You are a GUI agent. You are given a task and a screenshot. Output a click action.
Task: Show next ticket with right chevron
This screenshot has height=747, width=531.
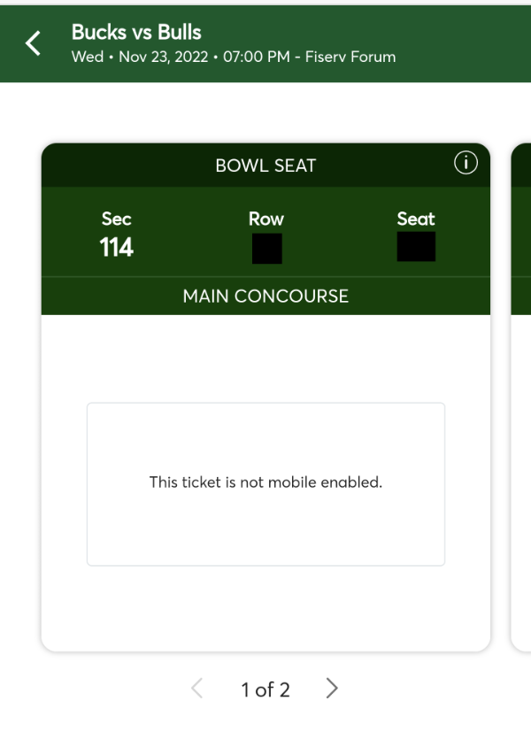tap(332, 689)
